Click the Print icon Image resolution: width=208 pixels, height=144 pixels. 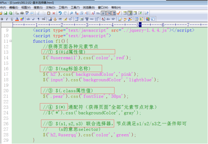tap(22, 13)
